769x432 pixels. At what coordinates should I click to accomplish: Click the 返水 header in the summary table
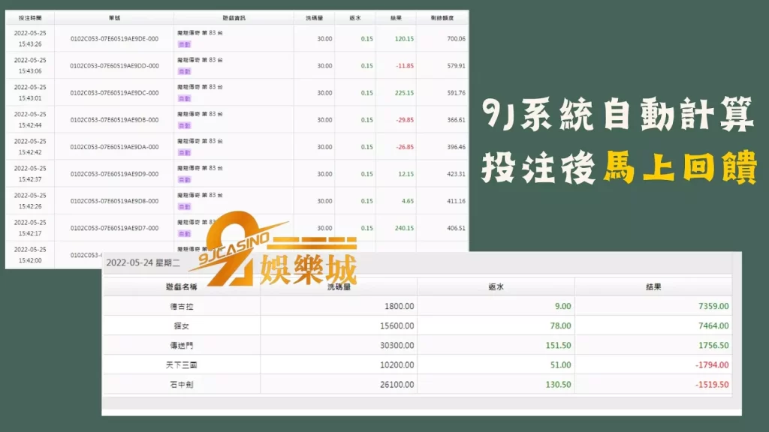(496, 287)
